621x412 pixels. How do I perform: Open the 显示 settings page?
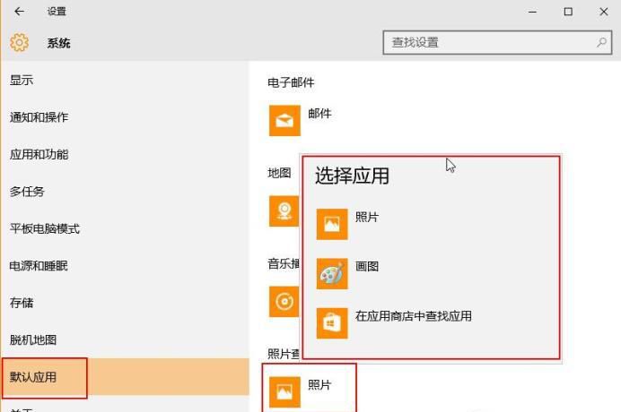click(22, 80)
